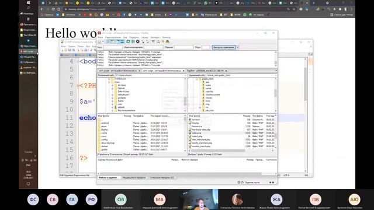
Task: Select favicon.ico in the remote file list
Action: pyautogui.click(x=197, y=126)
